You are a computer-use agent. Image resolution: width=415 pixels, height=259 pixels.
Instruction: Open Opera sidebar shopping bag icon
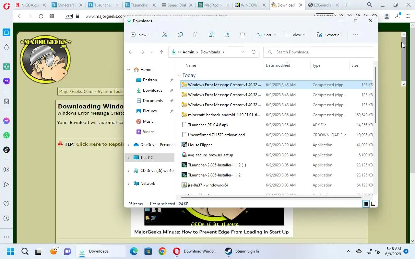tap(6, 101)
